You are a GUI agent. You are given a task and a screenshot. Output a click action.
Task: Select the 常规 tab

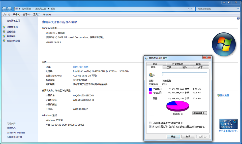click(153, 67)
